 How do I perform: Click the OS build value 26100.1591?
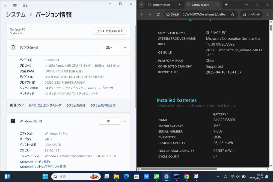point(53,150)
